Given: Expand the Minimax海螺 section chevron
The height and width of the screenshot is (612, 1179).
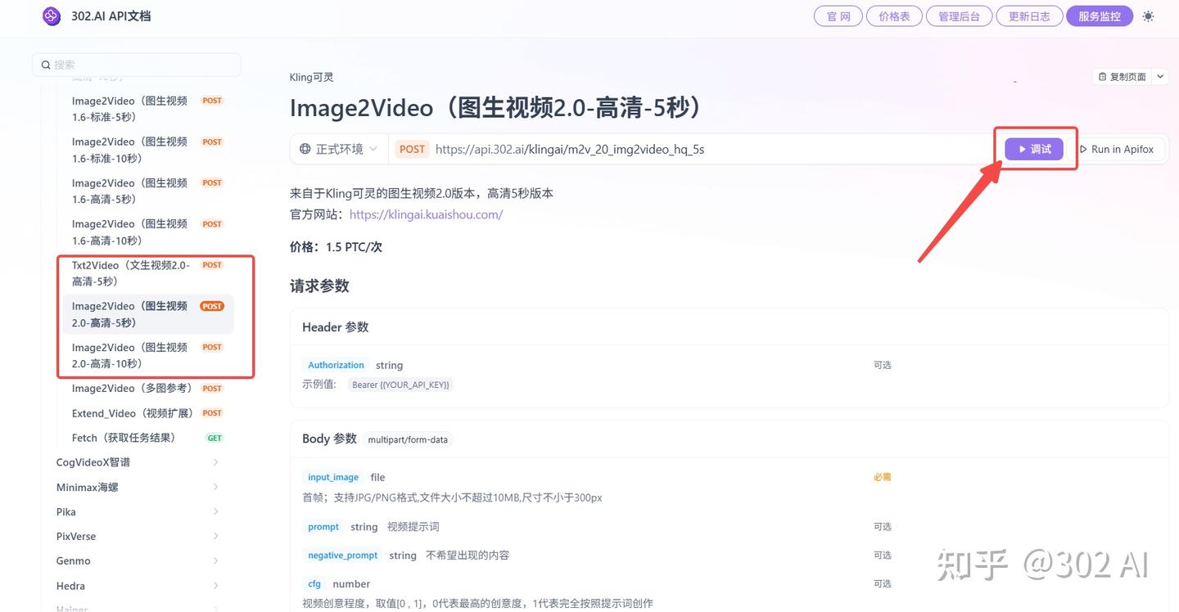Looking at the screenshot, I should (215, 487).
